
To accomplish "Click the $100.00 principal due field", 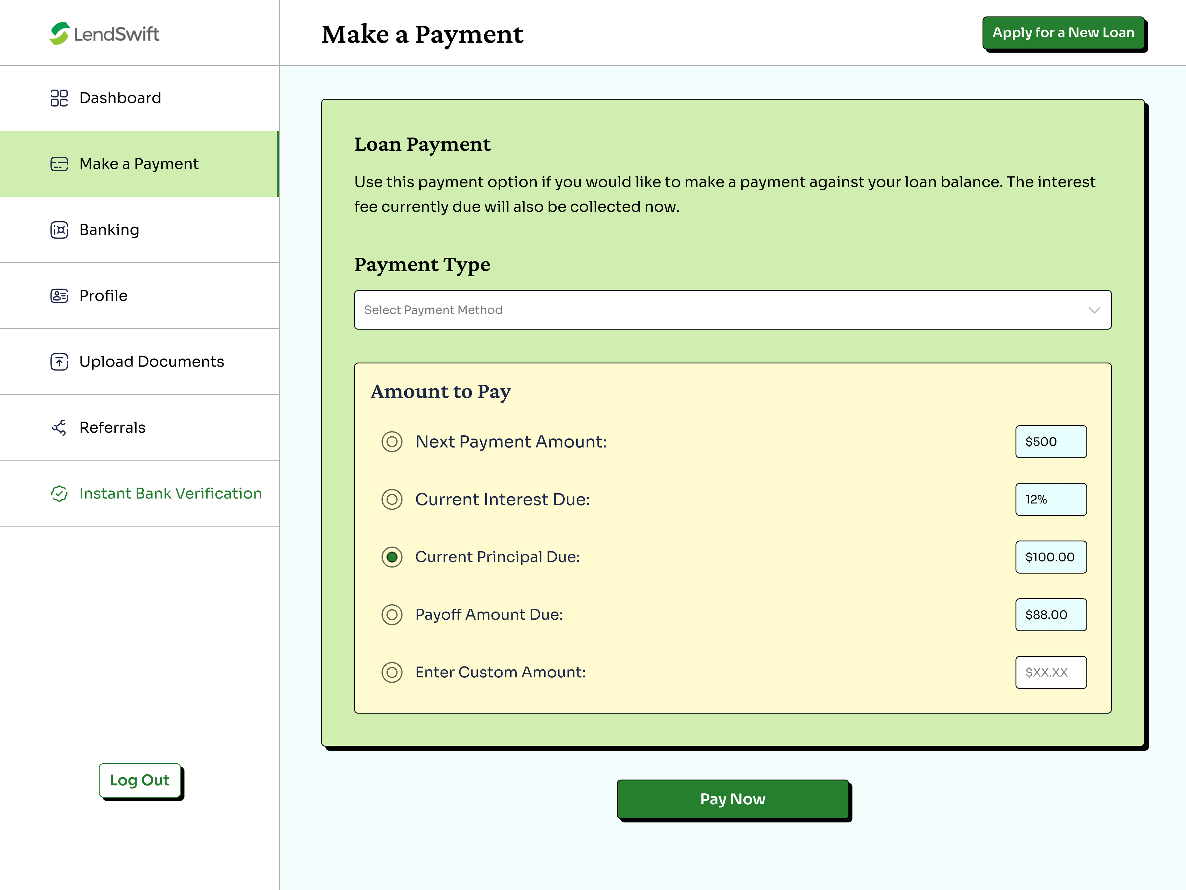I will coord(1051,557).
